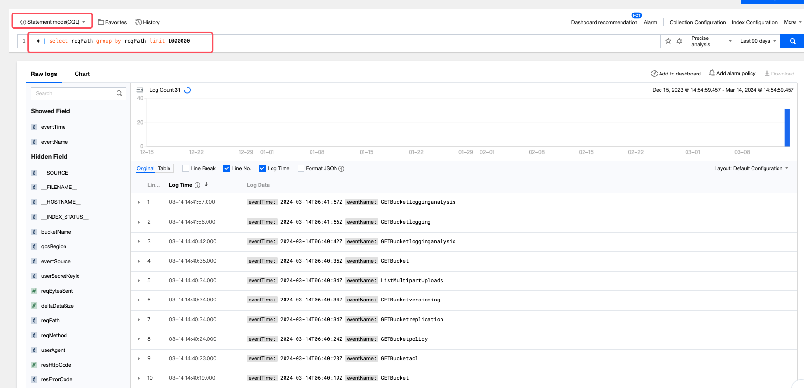This screenshot has height=388, width=804.
Task: Click Log Time info icon in header
Action: coord(197,185)
